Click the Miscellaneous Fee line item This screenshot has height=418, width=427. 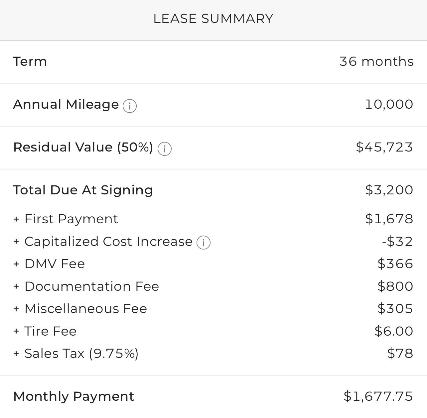tap(213, 309)
